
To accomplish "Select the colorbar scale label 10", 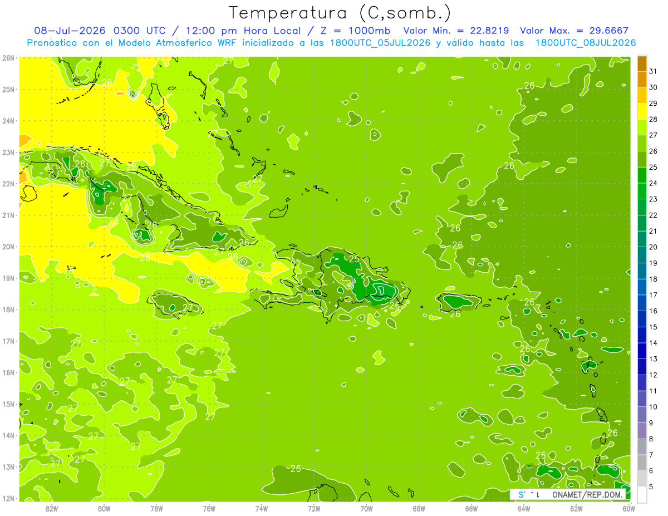I will tap(654, 407).
